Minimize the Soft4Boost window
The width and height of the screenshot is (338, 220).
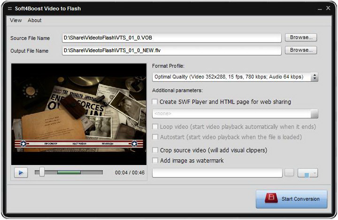[320, 9]
